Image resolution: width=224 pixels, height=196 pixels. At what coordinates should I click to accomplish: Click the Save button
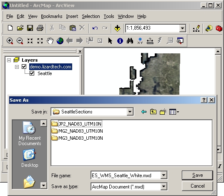click(197, 175)
